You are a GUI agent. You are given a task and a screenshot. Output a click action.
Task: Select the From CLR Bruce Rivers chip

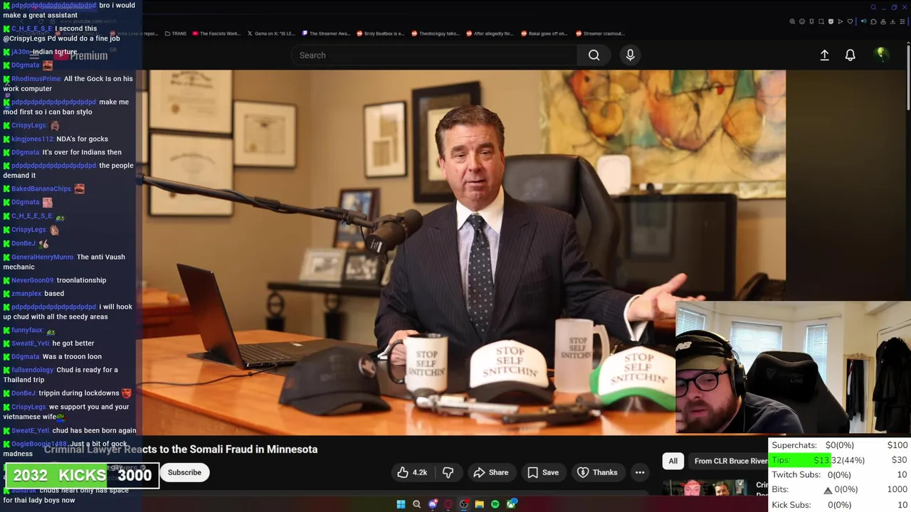pos(730,461)
